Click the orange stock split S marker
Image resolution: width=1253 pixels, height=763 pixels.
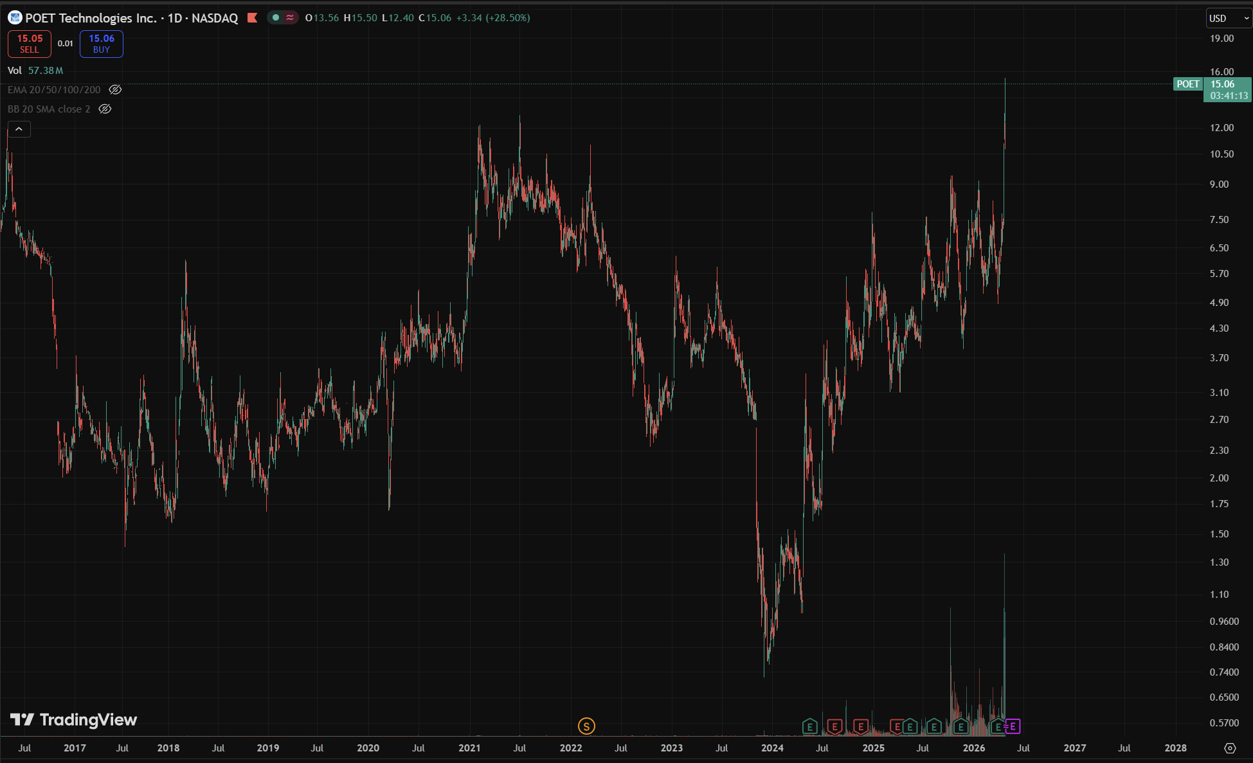586,726
